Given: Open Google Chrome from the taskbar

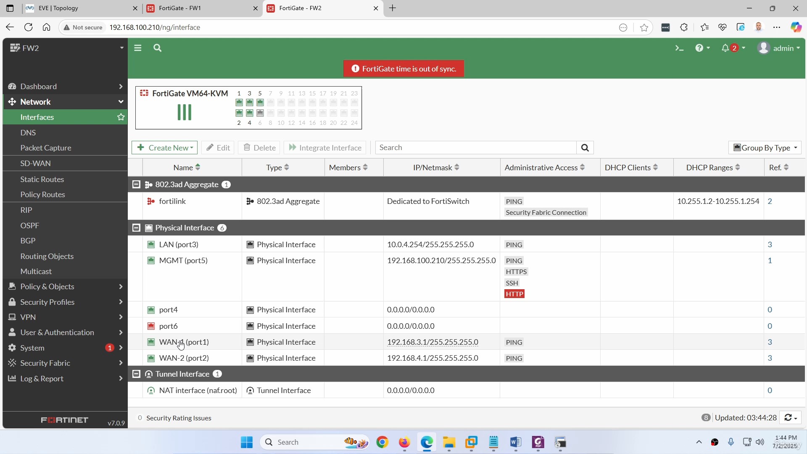Looking at the screenshot, I should (x=382, y=442).
